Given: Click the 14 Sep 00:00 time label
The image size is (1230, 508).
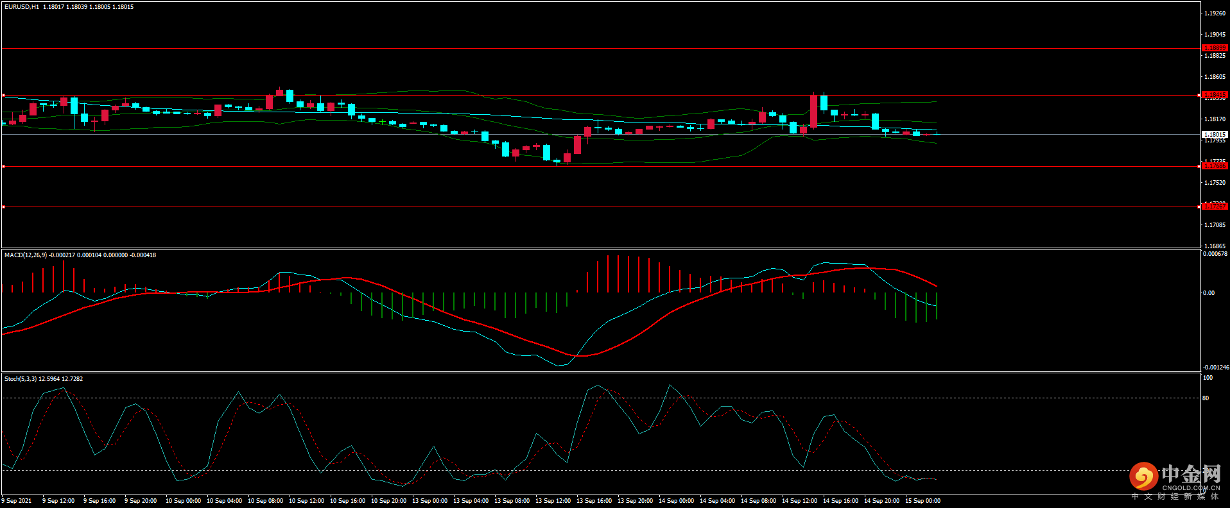Looking at the screenshot, I should 676,501.
